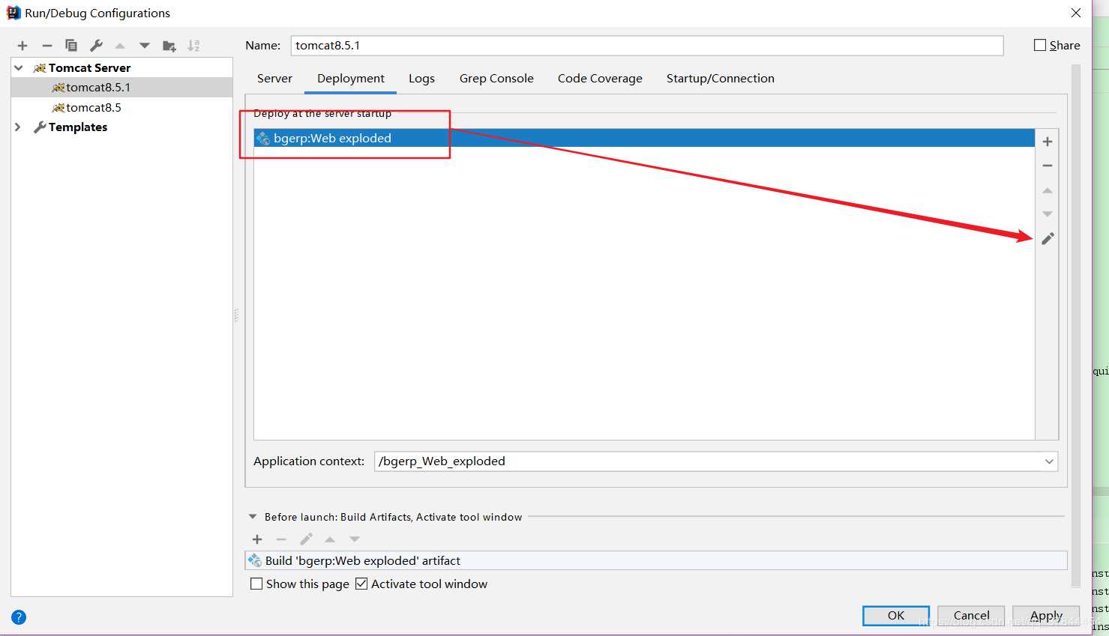Remove before launch task minus icon
The width and height of the screenshot is (1109, 636).
point(281,539)
